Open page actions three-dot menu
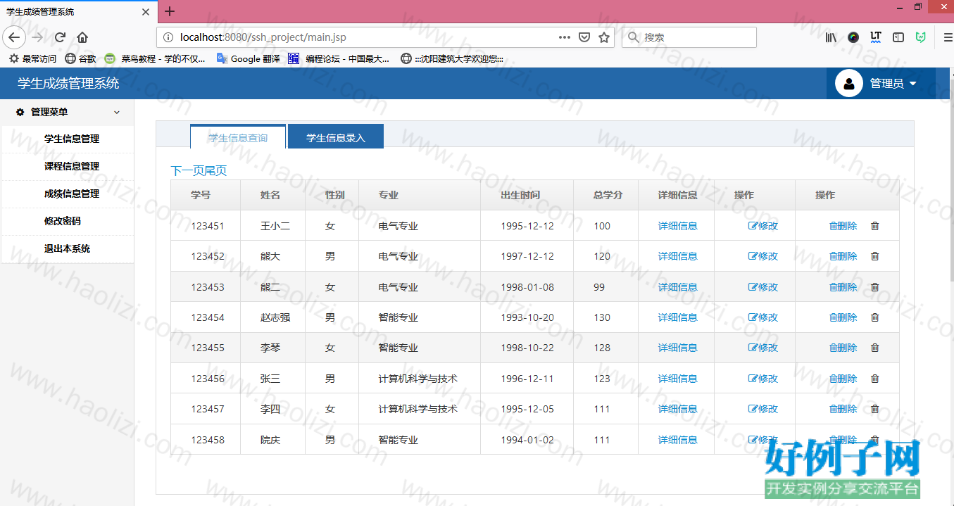The image size is (954, 506). 565,37
